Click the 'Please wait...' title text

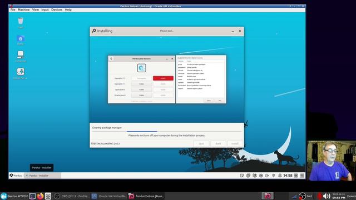(167, 31)
